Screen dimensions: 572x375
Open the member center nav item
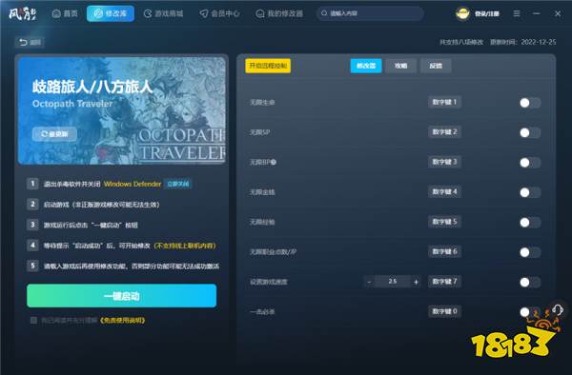[219, 14]
